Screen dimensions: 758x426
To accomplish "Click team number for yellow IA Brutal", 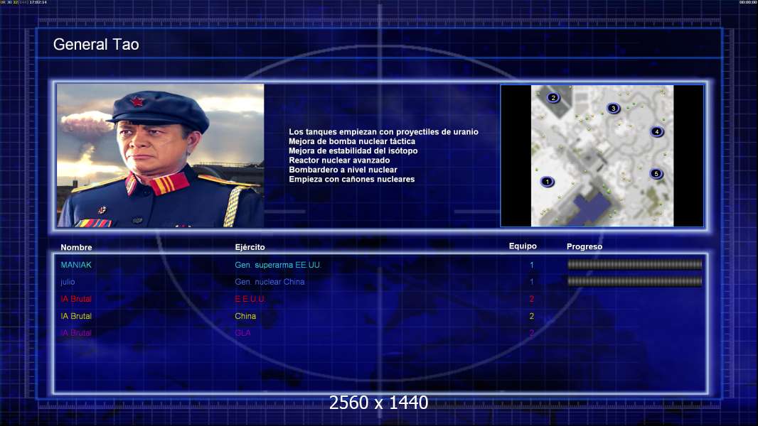I will click(x=532, y=316).
